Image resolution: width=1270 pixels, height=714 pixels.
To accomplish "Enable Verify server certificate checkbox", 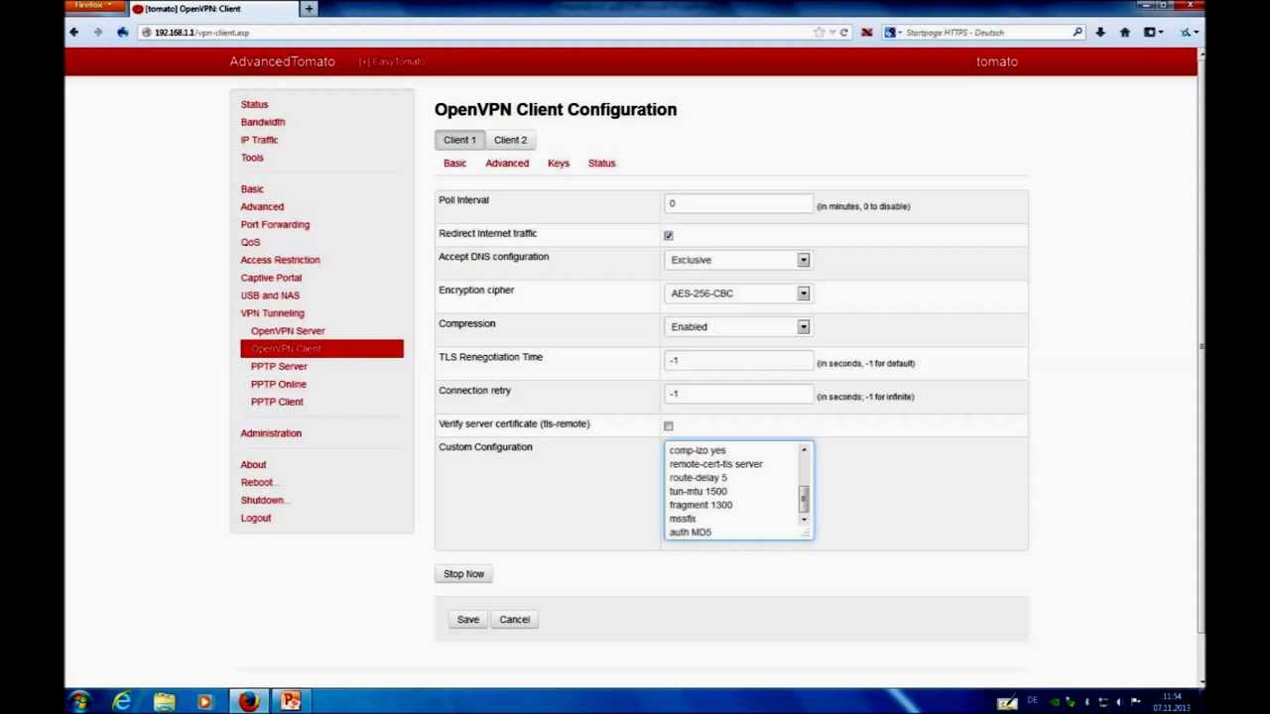I will (x=669, y=426).
